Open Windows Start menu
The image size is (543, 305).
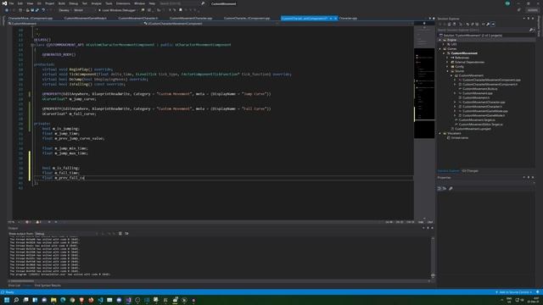coord(7,300)
